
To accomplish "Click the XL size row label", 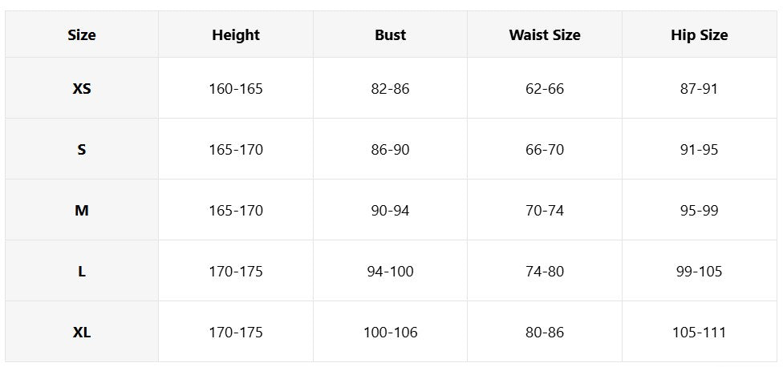I will 82,332.
